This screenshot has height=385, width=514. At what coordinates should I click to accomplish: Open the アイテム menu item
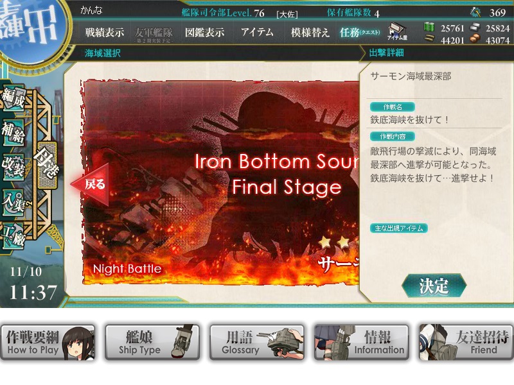click(x=257, y=31)
